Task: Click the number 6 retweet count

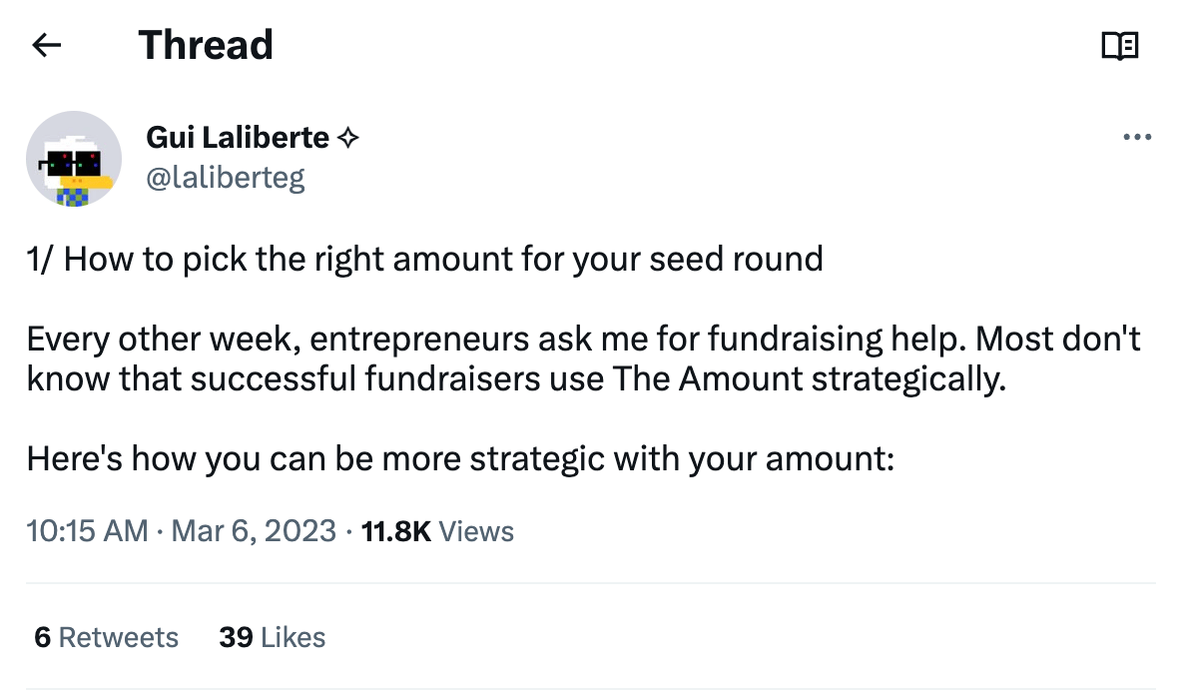Action: [x=42, y=637]
